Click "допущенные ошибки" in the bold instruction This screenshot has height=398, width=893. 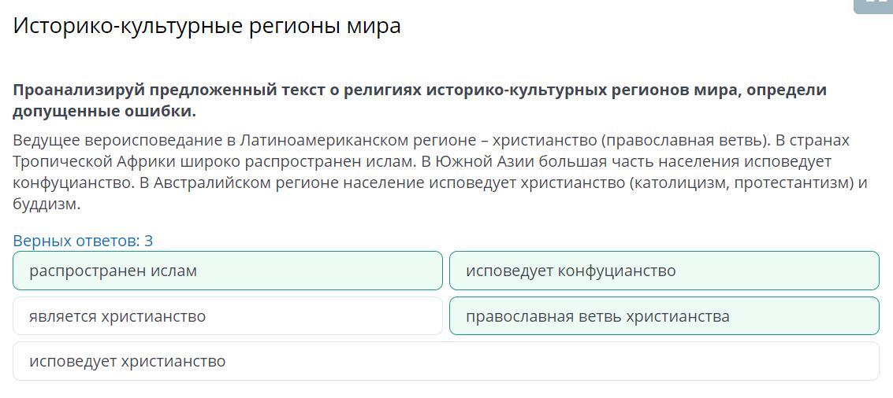[x=104, y=112]
